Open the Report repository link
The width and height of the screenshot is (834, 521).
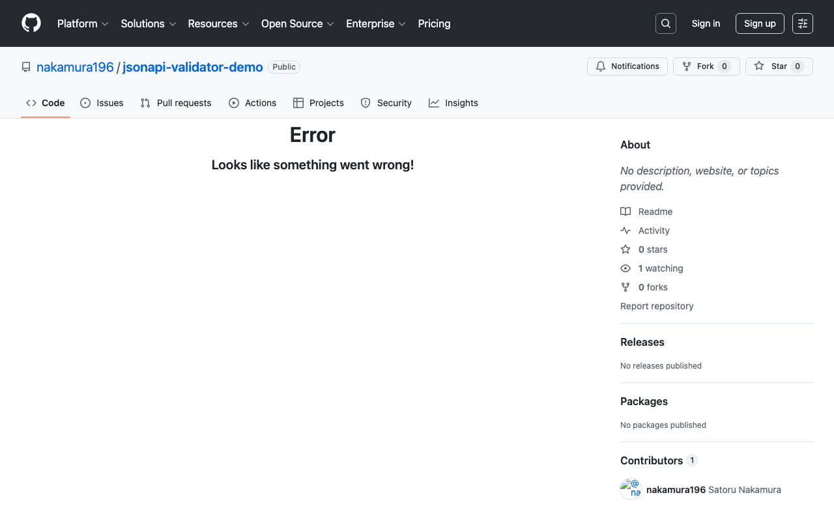pos(657,306)
